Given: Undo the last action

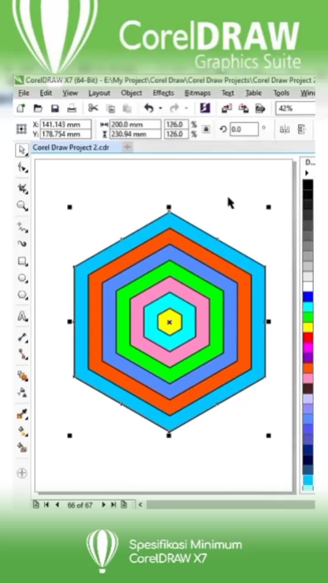Looking at the screenshot, I should (x=149, y=108).
